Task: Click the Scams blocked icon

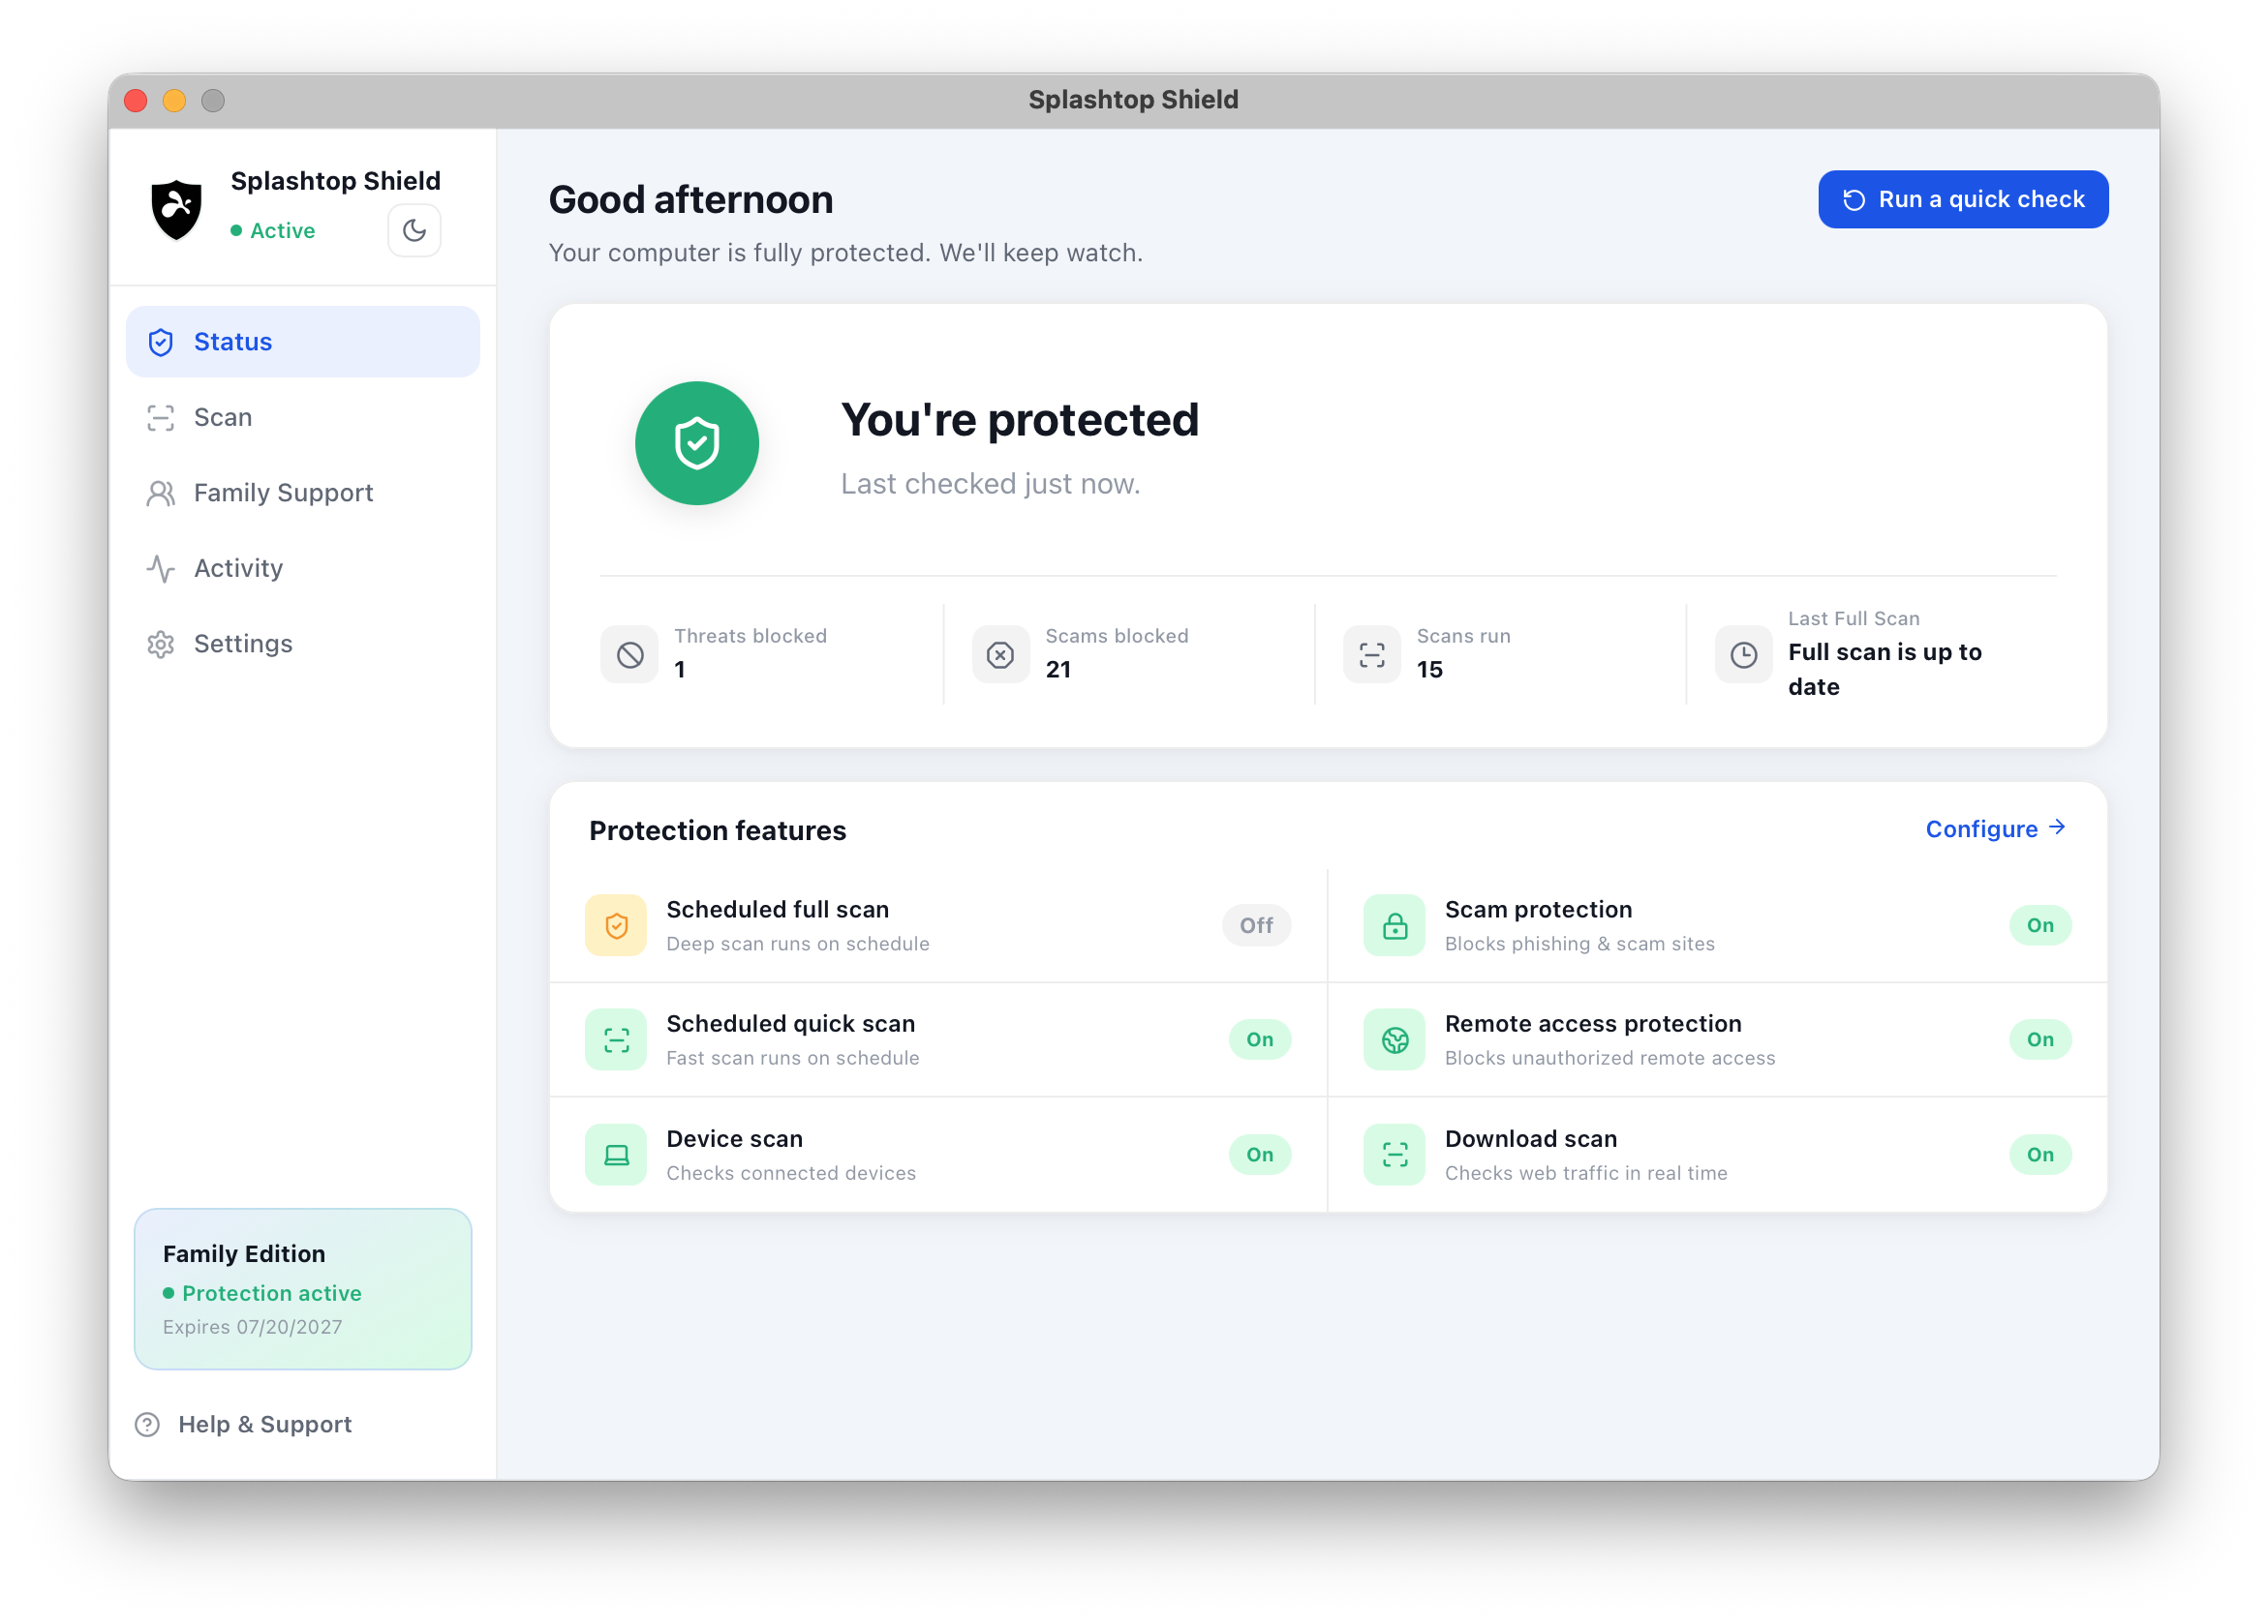Action: pyautogui.click(x=1001, y=654)
